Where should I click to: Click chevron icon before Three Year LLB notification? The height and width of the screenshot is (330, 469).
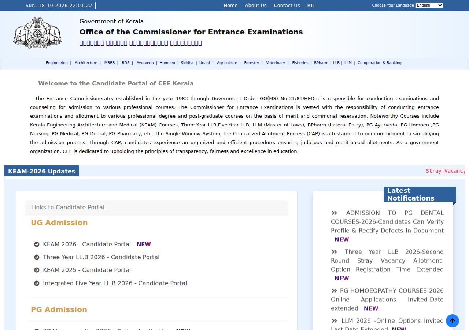tap(334, 252)
